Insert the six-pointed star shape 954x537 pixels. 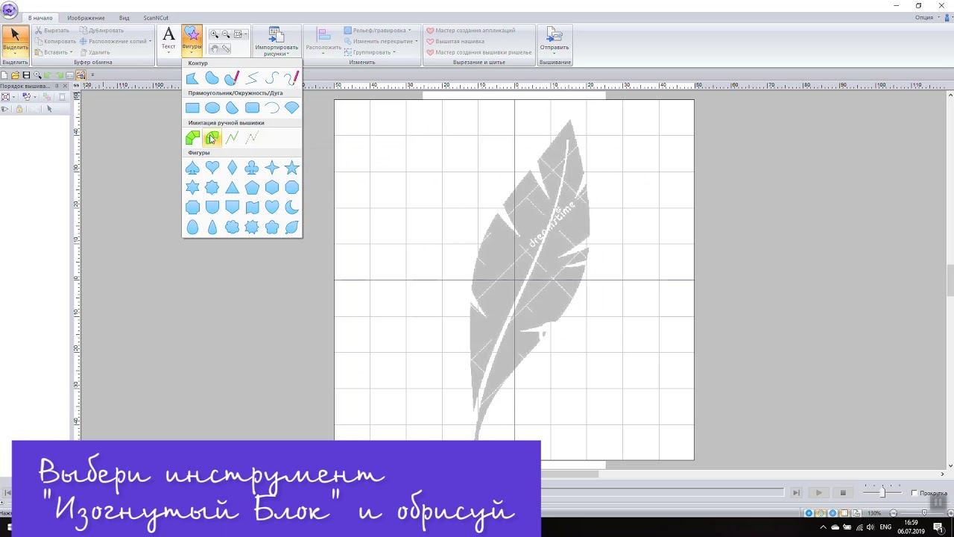(x=192, y=187)
